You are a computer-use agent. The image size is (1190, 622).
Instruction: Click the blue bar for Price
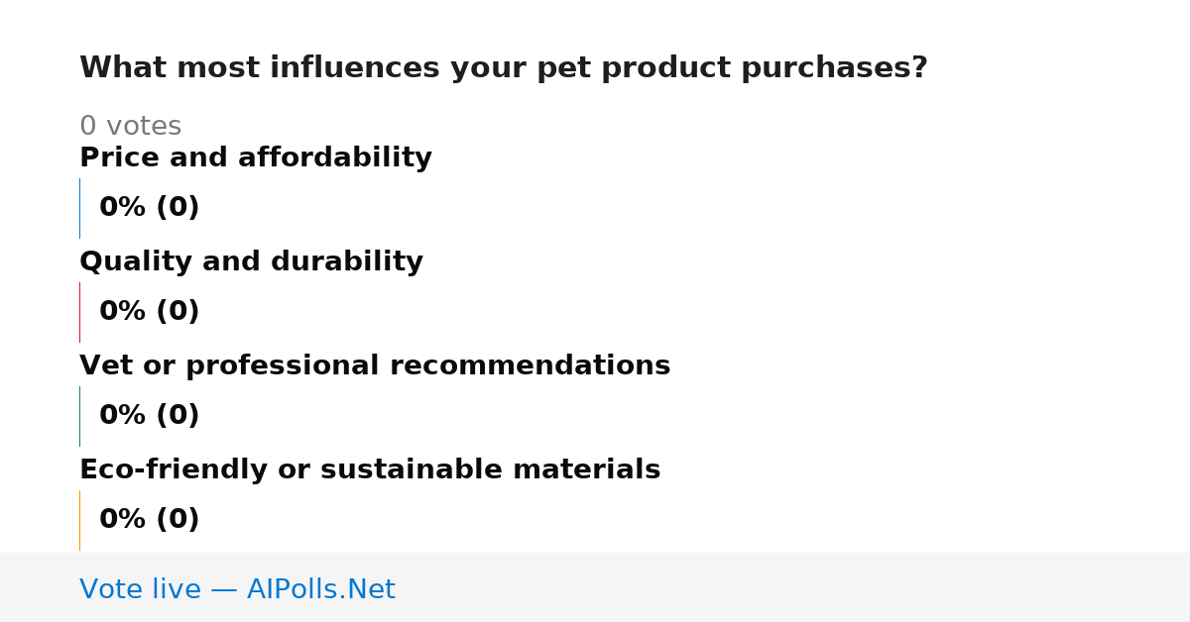[79, 208]
